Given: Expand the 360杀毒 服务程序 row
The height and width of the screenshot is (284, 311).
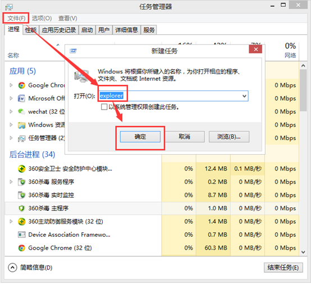Looking at the screenshot, I should point(11,182).
